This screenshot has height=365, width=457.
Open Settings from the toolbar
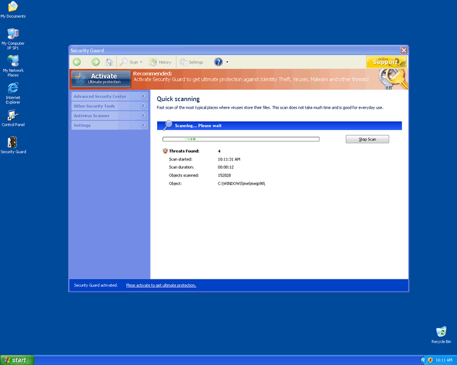[x=192, y=62]
